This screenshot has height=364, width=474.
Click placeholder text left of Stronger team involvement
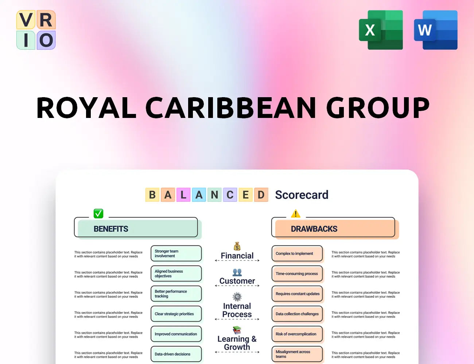(x=108, y=254)
